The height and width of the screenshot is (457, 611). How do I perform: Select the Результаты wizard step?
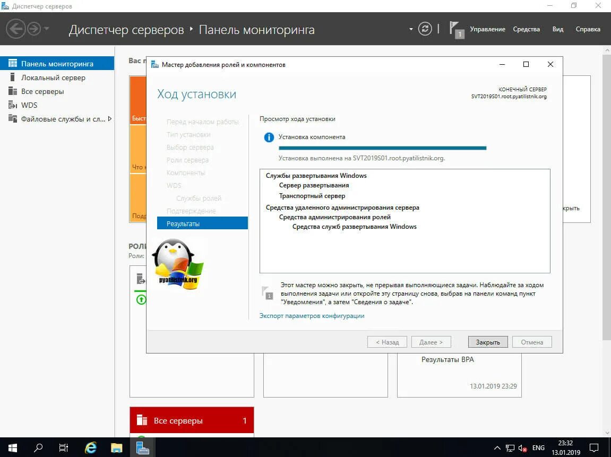202,223
